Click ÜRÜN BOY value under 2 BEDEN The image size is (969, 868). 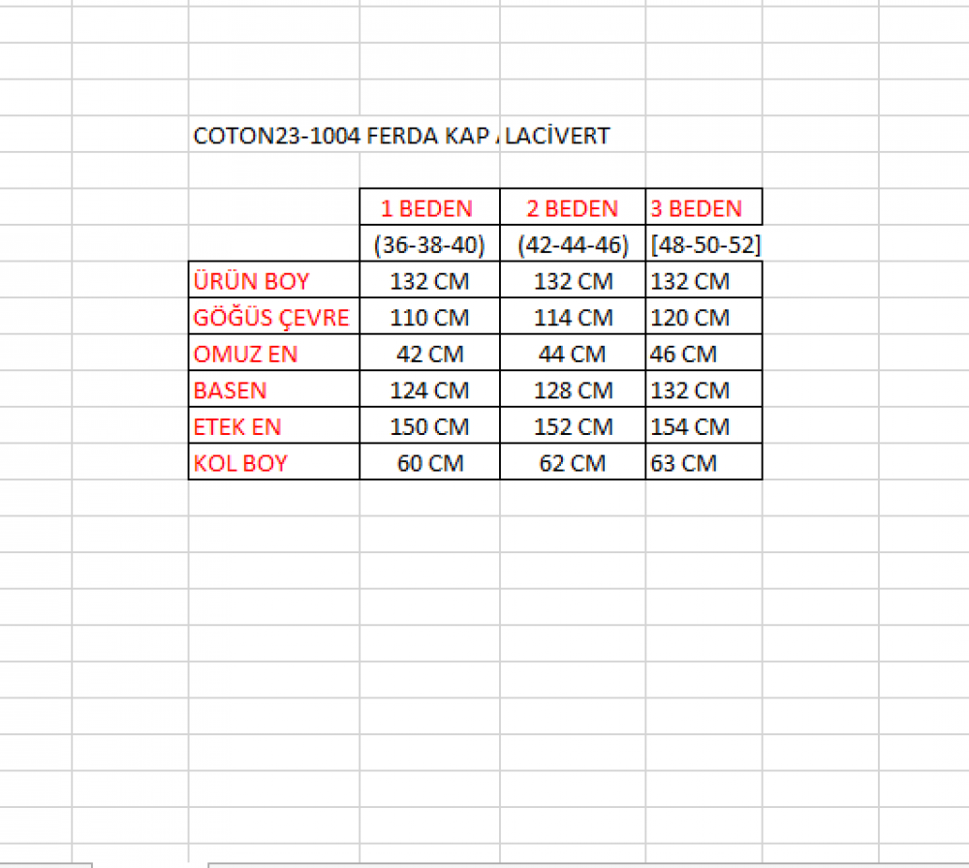[573, 281]
